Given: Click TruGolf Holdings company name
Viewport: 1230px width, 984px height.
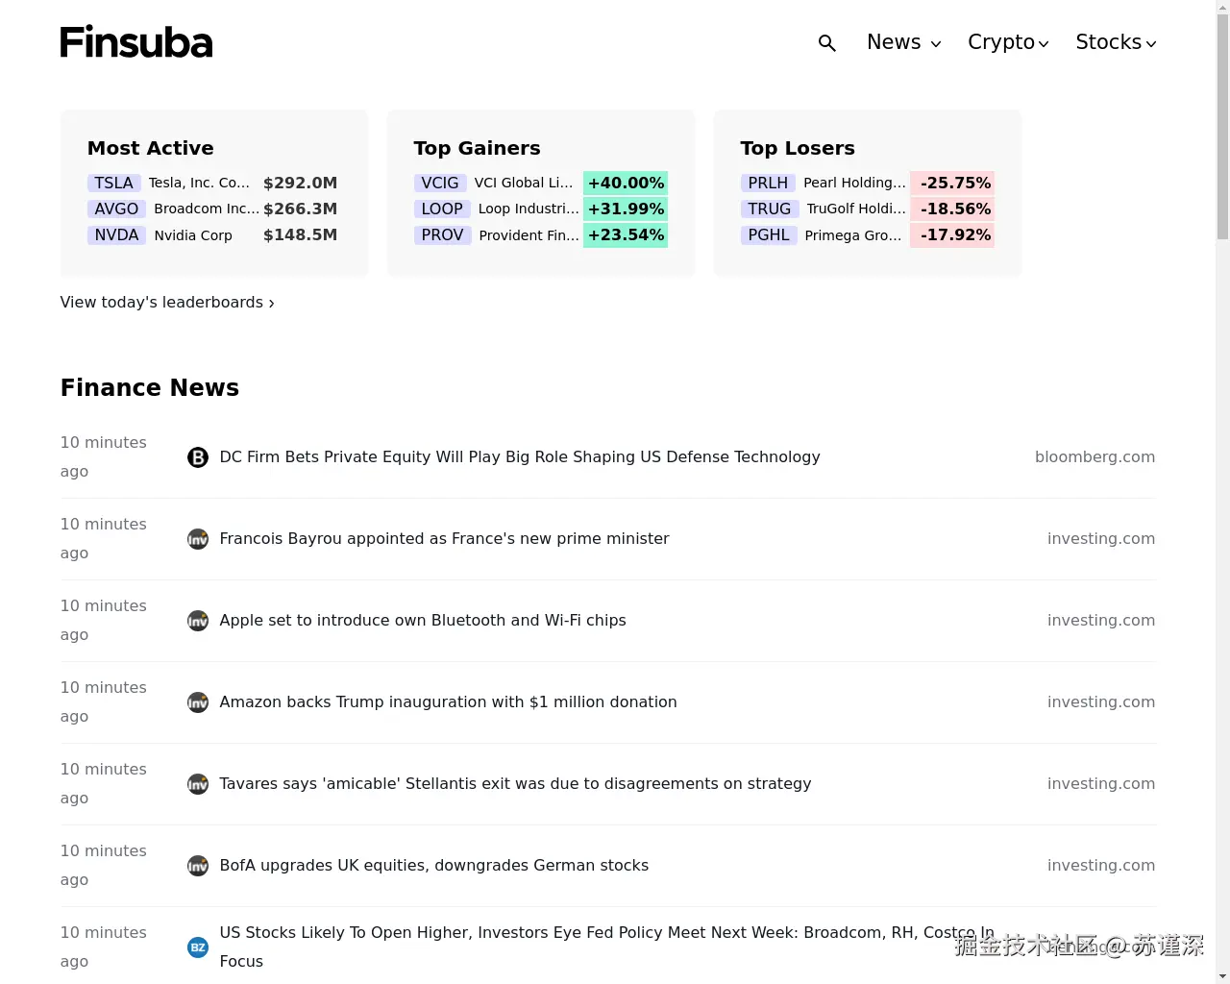Looking at the screenshot, I should click(856, 209).
